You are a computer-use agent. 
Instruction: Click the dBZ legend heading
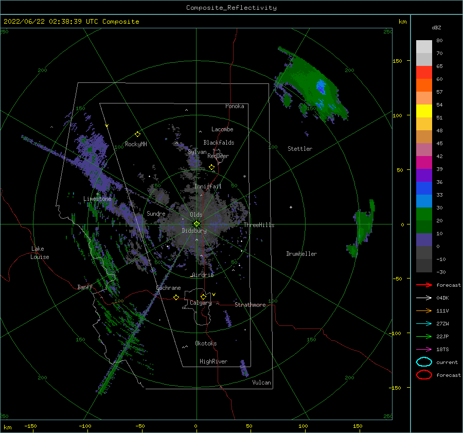point(436,27)
